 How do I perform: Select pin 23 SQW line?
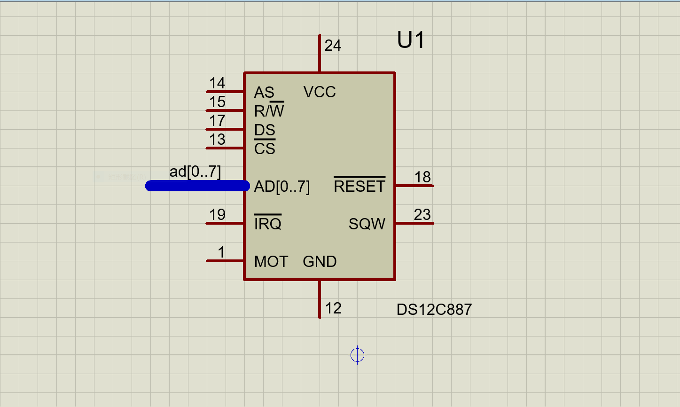[414, 223]
